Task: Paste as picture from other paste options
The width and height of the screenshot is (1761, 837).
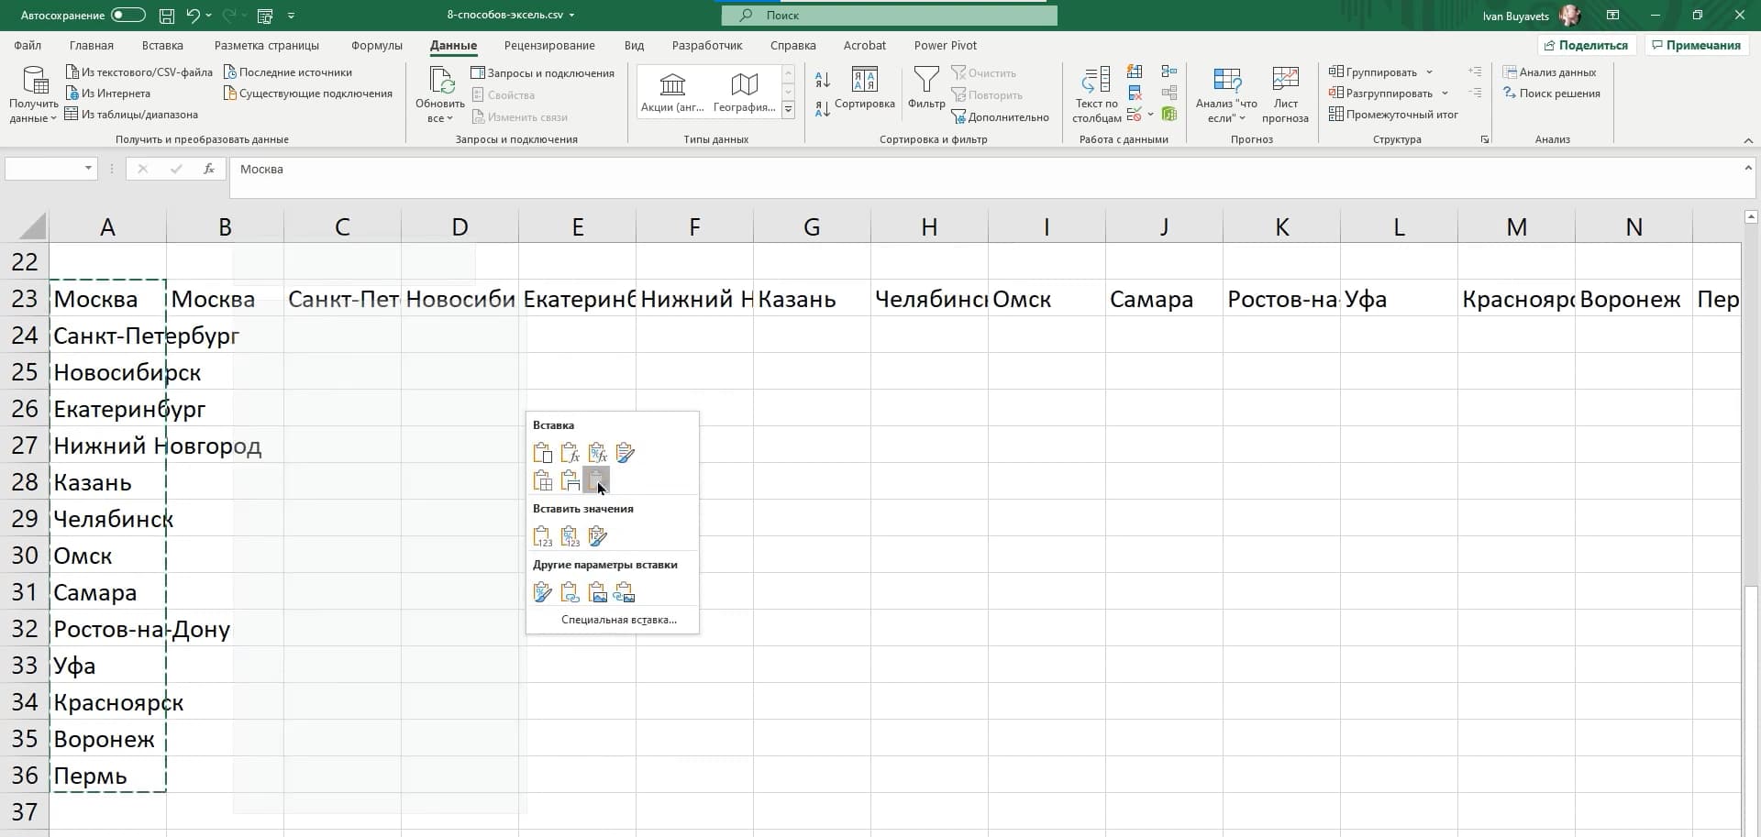Action: 597,592
